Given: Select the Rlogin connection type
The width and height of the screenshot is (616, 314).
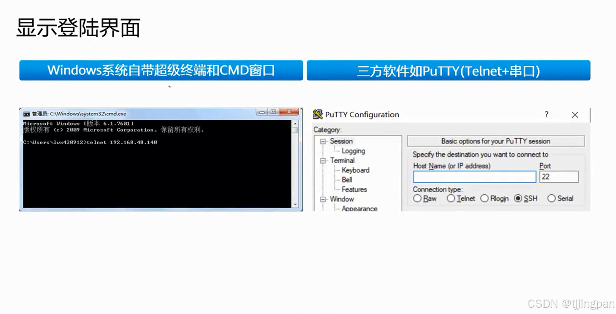Looking at the screenshot, I should tap(485, 199).
